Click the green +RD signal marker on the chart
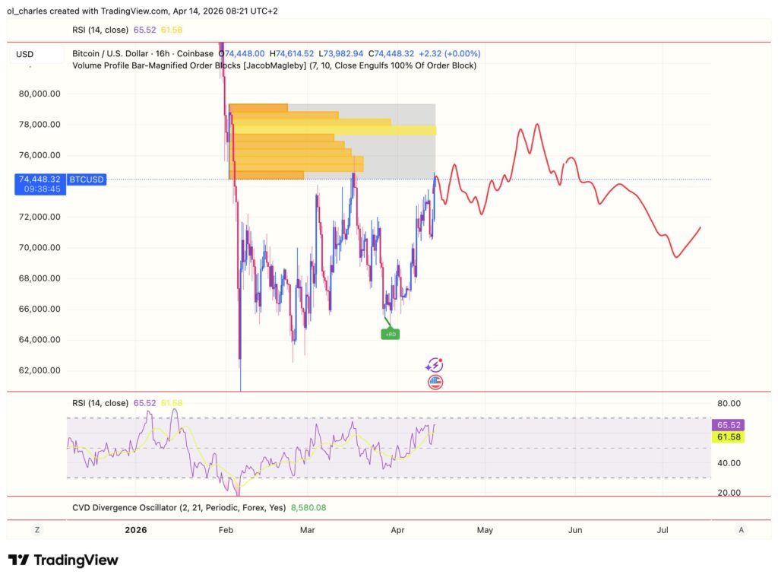The width and height of the screenshot is (778, 581). 390,332
